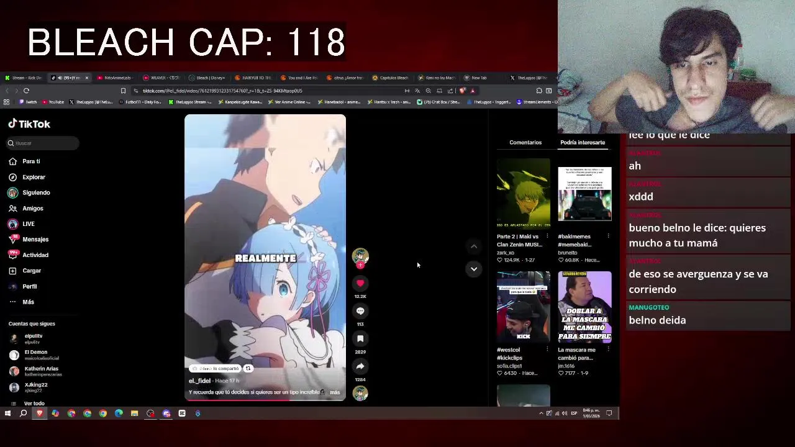Switch to the Bleach Disney+ browser tab
This screenshot has height=447, width=795.
tap(208, 78)
